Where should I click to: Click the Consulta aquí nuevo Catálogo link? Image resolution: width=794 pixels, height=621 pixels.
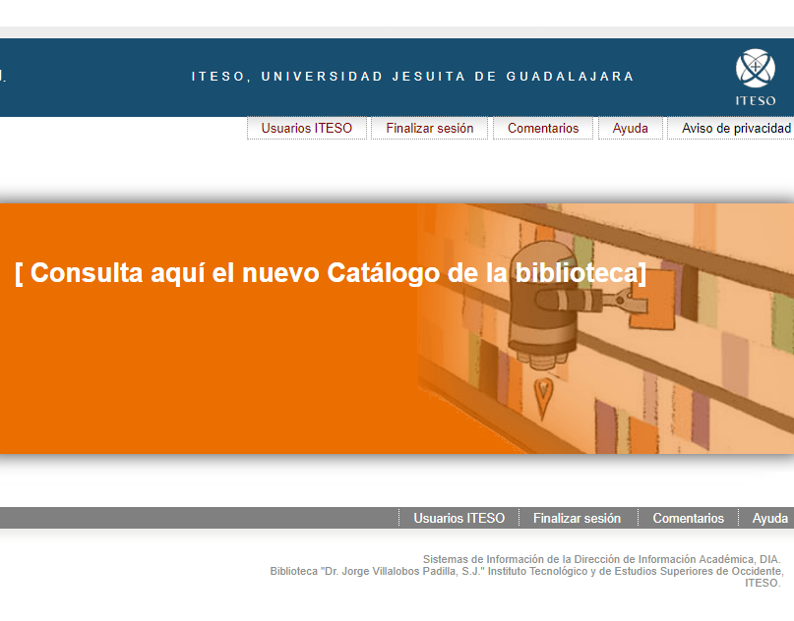331,273
